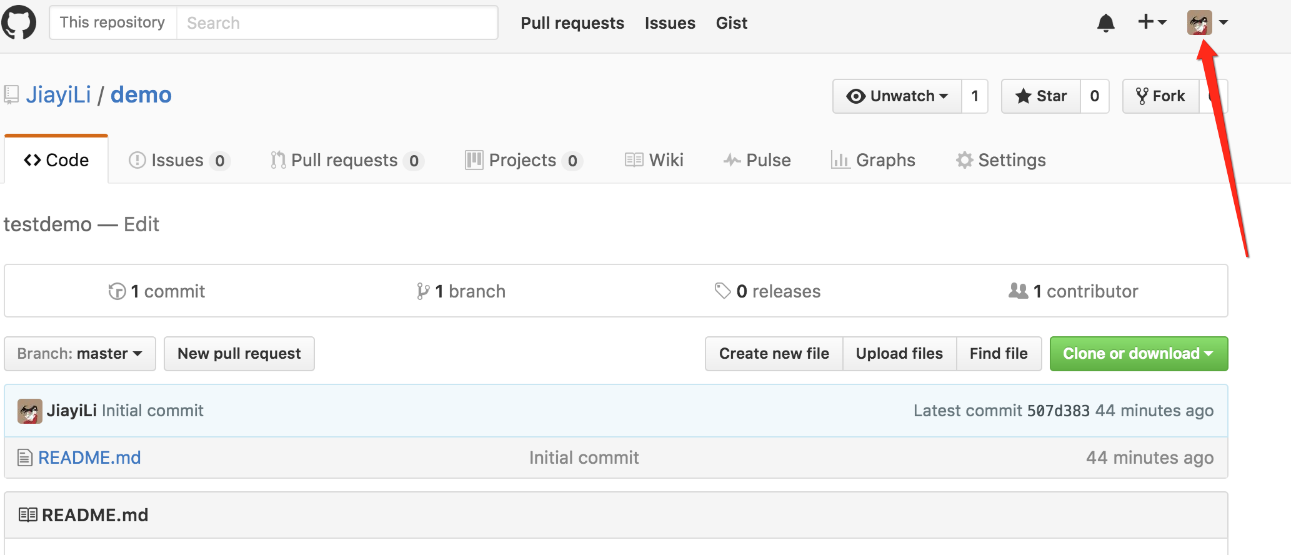Image resolution: width=1291 pixels, height=555 pixels.
Task: Open the user avatar profile menu
Action: [1207, 22]
